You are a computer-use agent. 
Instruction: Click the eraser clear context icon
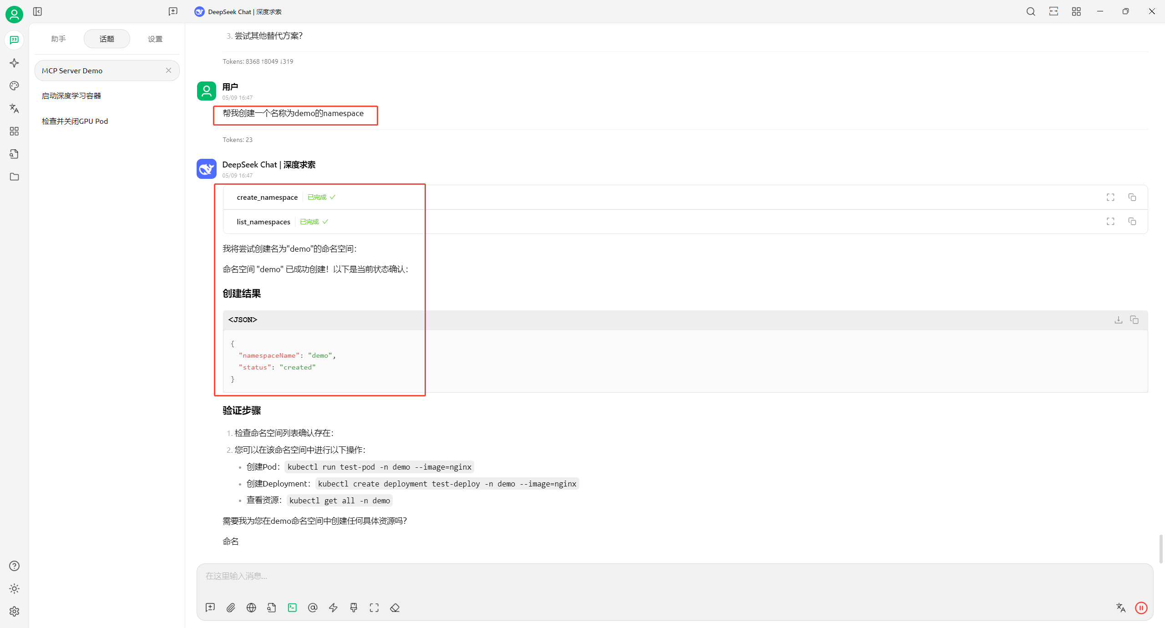click(x=395, y=608)
